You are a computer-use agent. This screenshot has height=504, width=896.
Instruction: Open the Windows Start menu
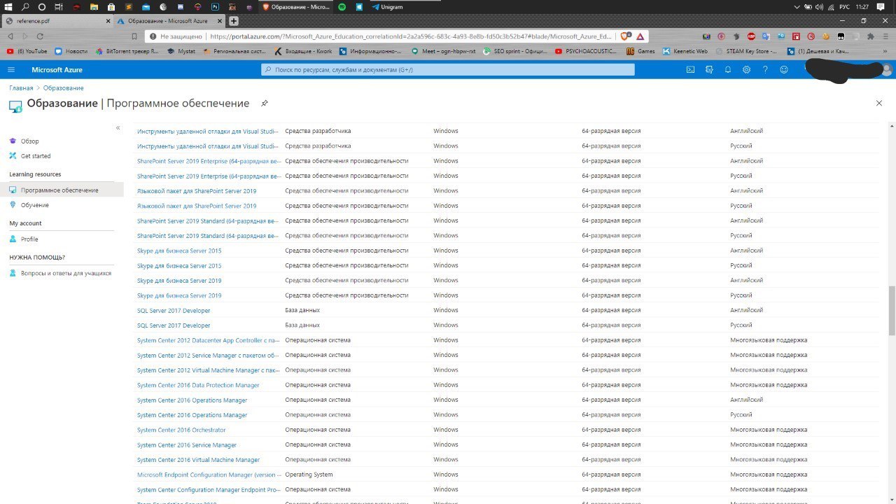8,7
